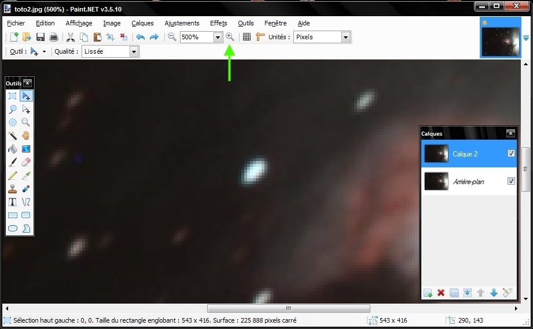The width and height of the screenshot is (533, 329).
Task: Click the zoom percentage field showing 500%
Action: coord(197,38)
